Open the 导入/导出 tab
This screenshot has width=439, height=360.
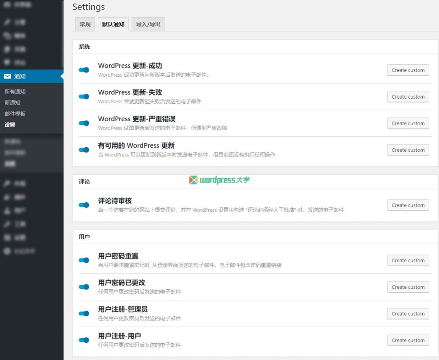(148, 24)
